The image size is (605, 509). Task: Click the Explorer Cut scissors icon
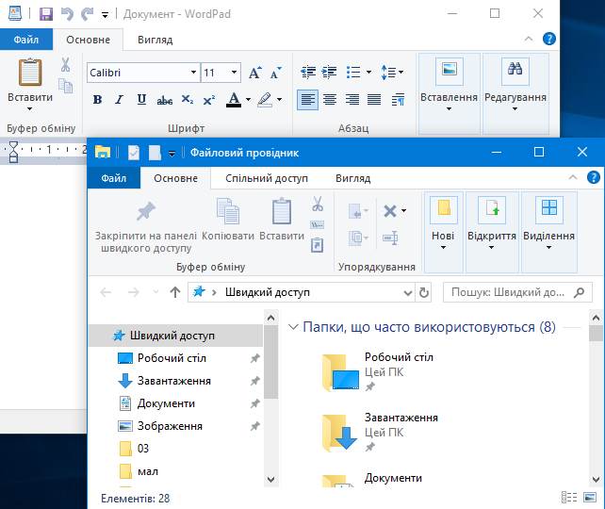(318, 204)
